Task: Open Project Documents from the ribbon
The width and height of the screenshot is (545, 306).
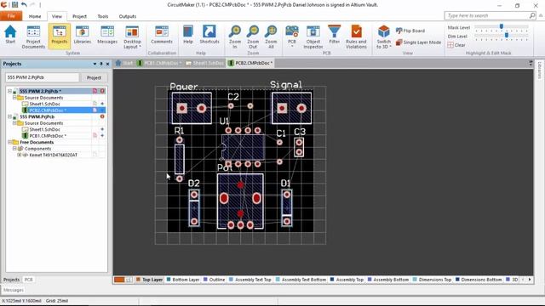Action: click(x=33, y=37)
